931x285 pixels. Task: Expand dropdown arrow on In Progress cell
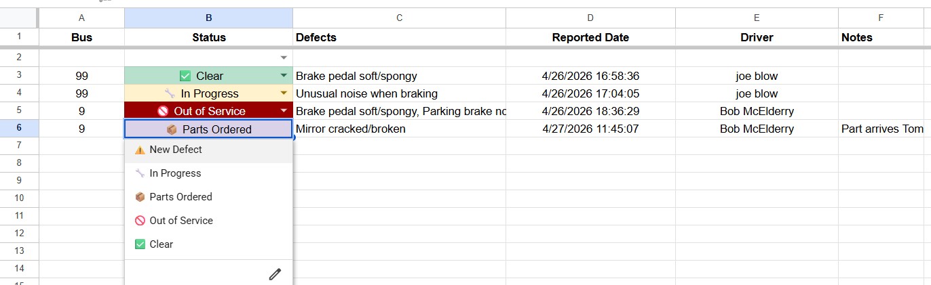click(x=284, y=93)
